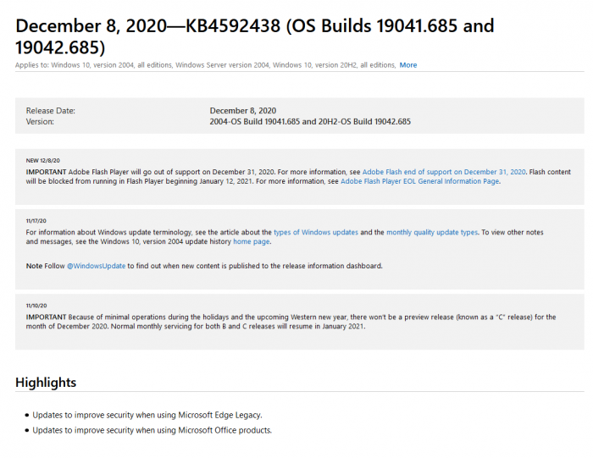Open Adobe Flash Player EOL General Information Page

[419, 181]
